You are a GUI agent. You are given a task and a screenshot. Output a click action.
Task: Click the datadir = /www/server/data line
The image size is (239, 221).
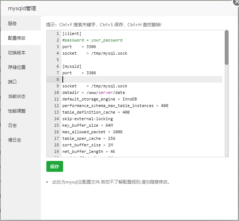[93, 92]
